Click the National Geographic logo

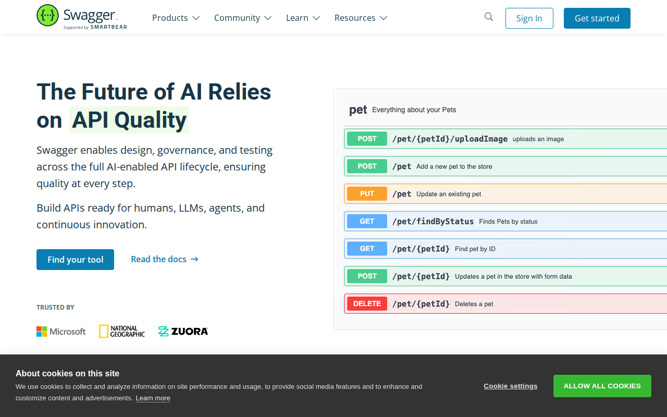click(122, 332)
